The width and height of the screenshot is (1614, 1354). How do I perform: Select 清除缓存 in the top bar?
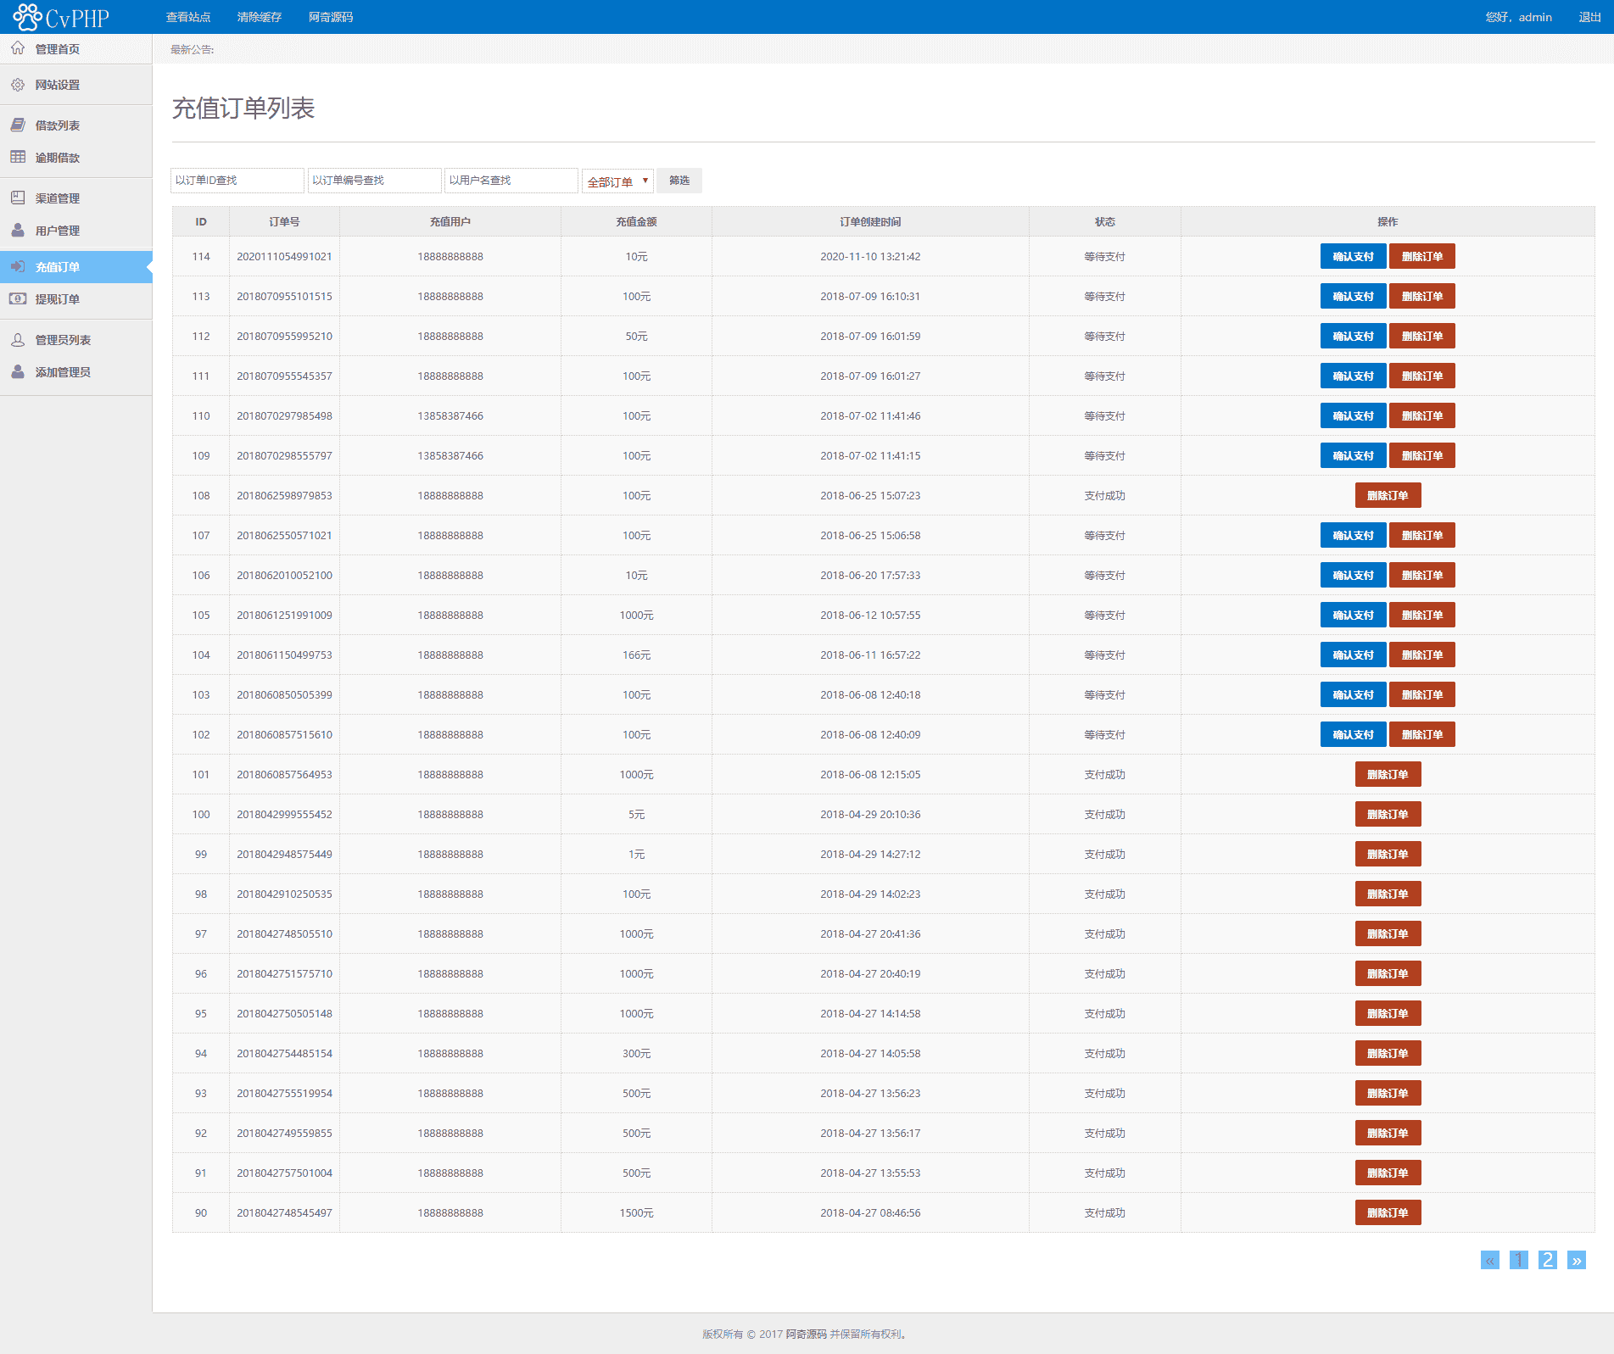coord(260,17)
